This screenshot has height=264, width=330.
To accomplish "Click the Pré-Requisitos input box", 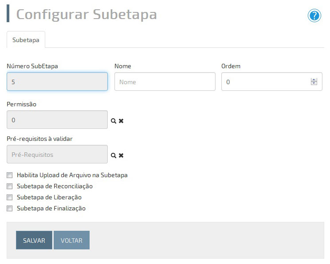I will (x=57, y=154).
